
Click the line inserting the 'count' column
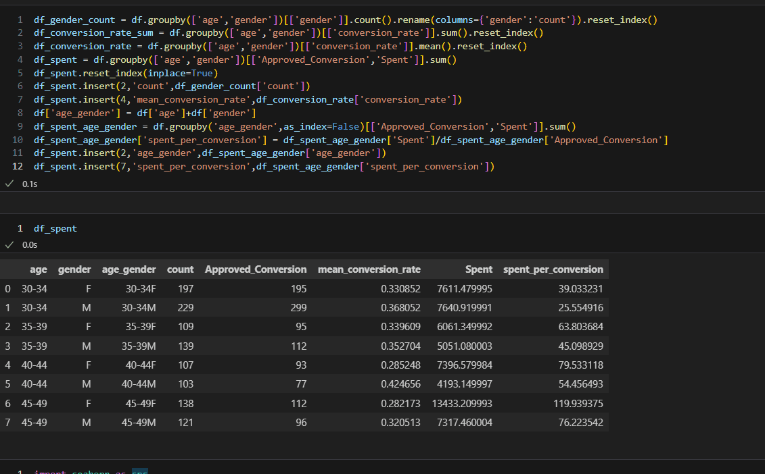(172, 86)
